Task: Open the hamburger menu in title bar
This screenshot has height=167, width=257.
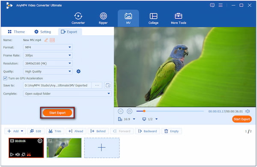Action: tap(221, 5)
